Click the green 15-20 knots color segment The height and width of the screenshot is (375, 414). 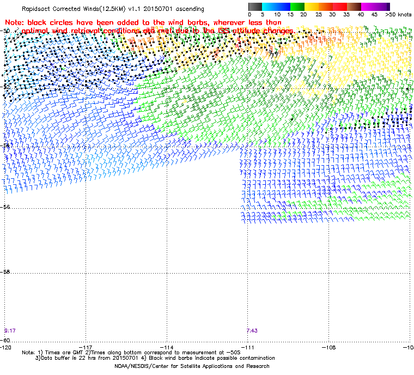[x=297, y=7]
